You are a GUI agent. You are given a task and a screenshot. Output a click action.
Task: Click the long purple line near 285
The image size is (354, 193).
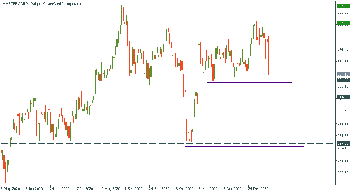(245, 146)
